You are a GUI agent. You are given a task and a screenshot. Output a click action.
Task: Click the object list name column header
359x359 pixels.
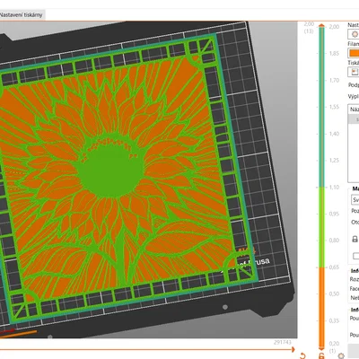click(x=354, y=109)
